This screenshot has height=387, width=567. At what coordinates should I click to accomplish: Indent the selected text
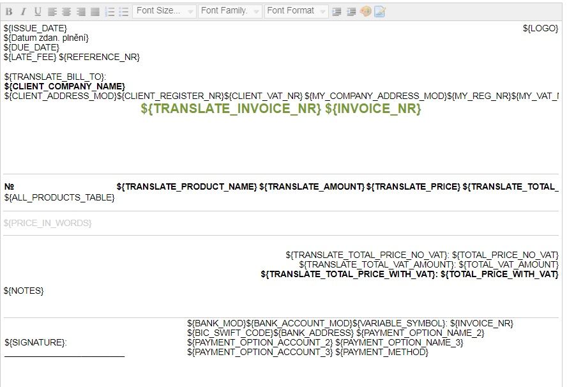[x=336, y=11]
